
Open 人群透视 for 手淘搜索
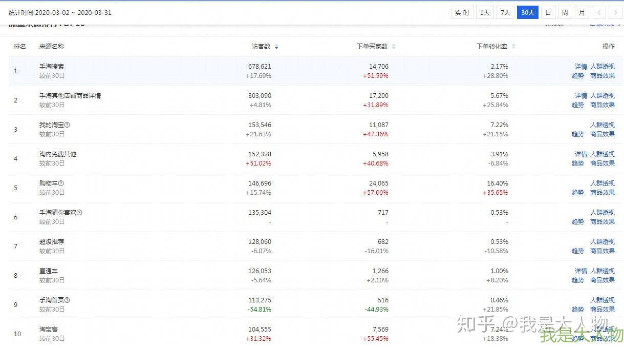pyautogui.click(x=603, y=67)
